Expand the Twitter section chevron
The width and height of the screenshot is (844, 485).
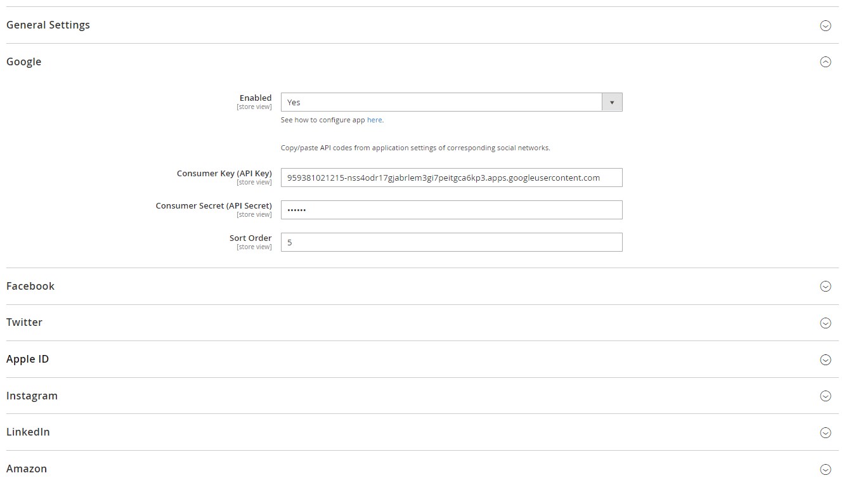point(825,323)
